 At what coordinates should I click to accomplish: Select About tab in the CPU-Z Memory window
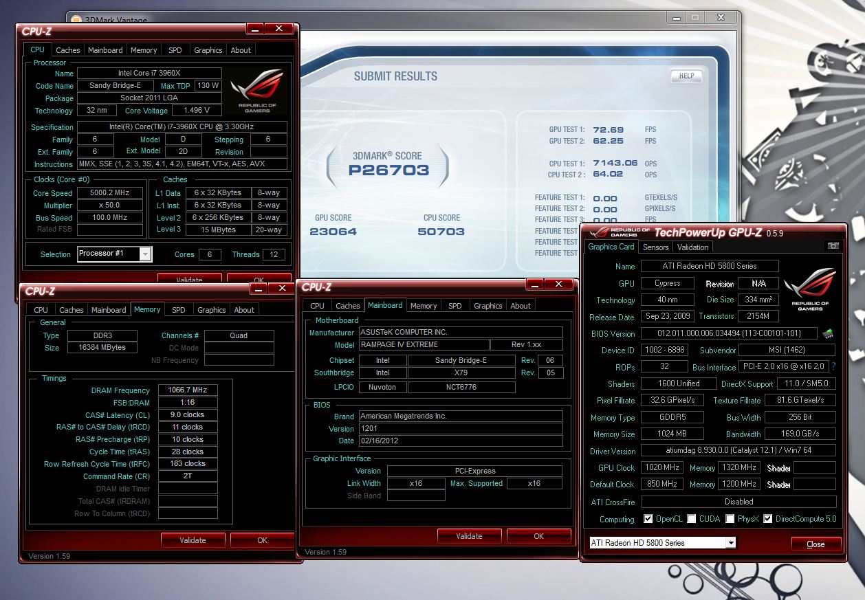click(x=244, y=310)
